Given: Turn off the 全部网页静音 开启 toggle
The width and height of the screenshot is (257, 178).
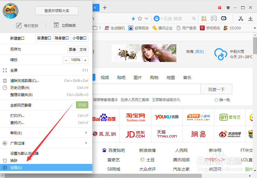Looking at the screenshot, I should coord(82,105).
